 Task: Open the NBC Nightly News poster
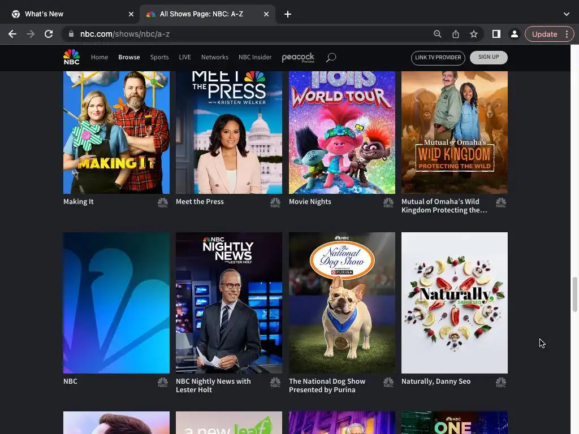coord(229,303)
